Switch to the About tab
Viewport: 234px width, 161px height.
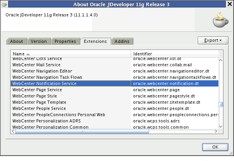coord(16,41)
